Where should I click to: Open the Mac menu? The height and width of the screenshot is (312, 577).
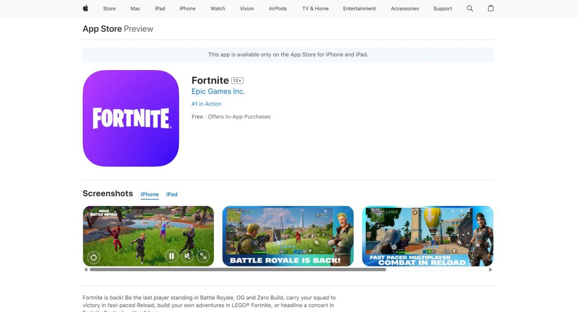click(x=135, y=9)
